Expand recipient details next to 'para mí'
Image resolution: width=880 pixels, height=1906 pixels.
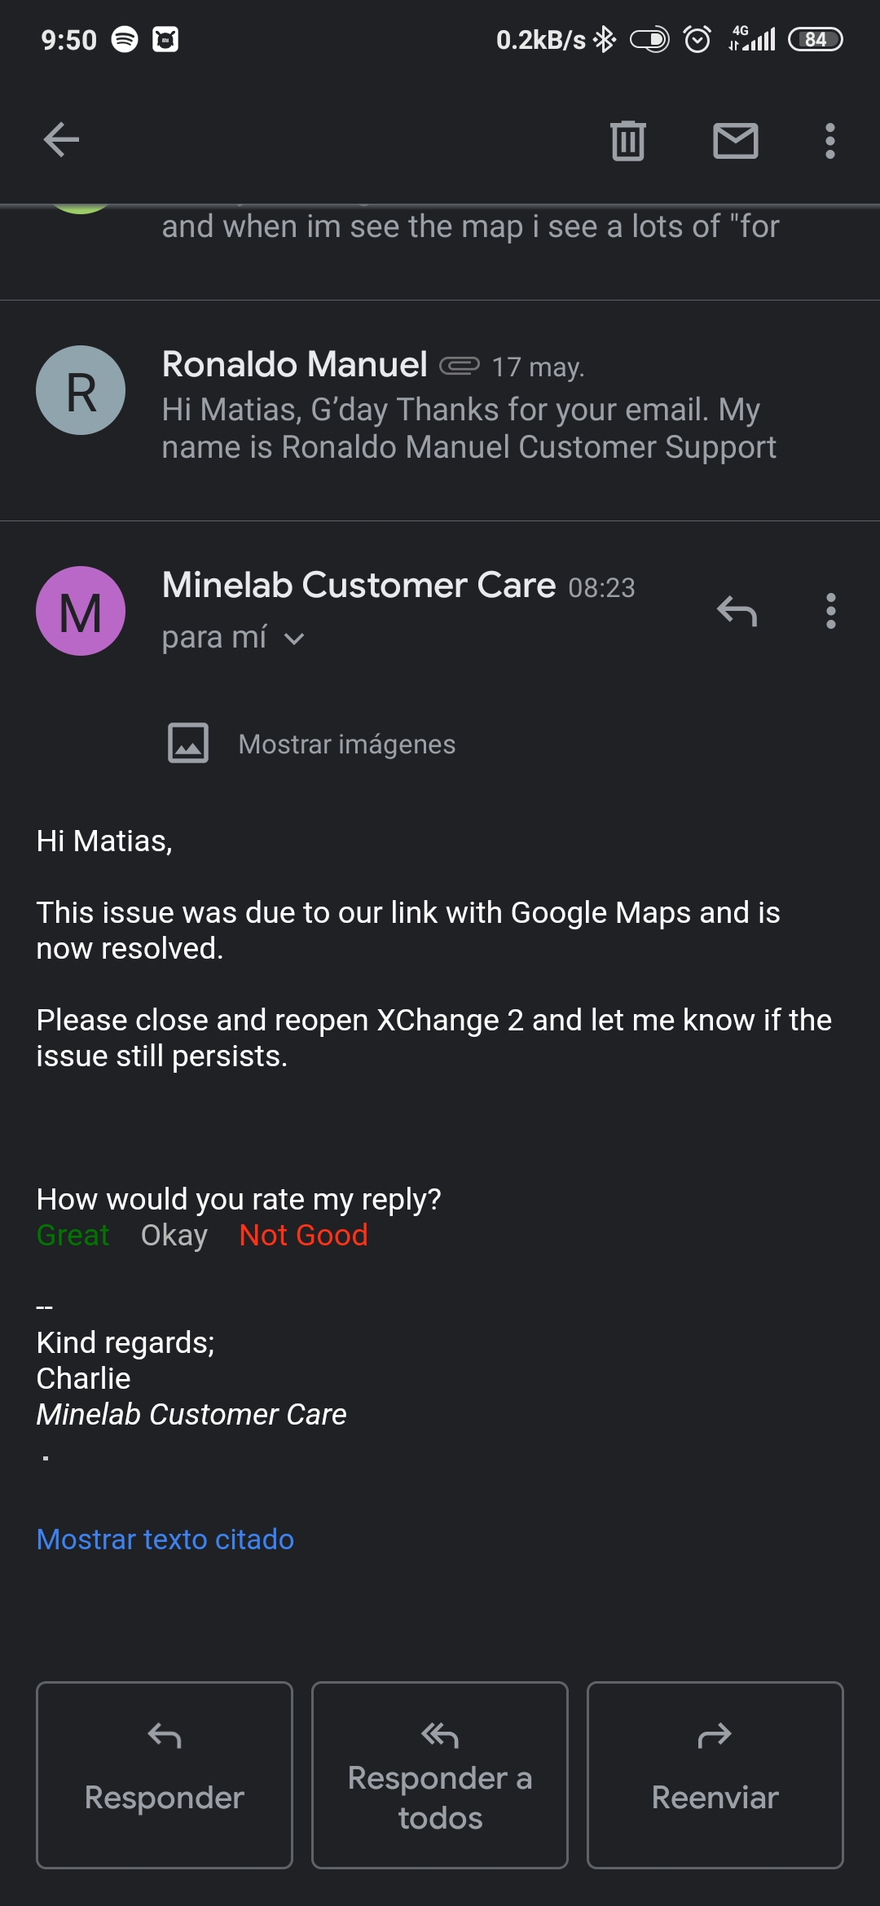click(x=294, y=639)
